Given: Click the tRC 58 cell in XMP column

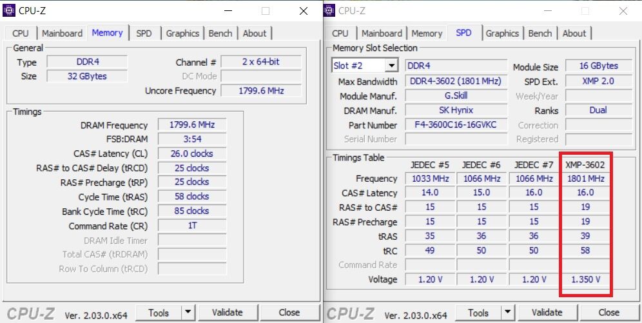Looking at the screenshot, I should (585, 250).
